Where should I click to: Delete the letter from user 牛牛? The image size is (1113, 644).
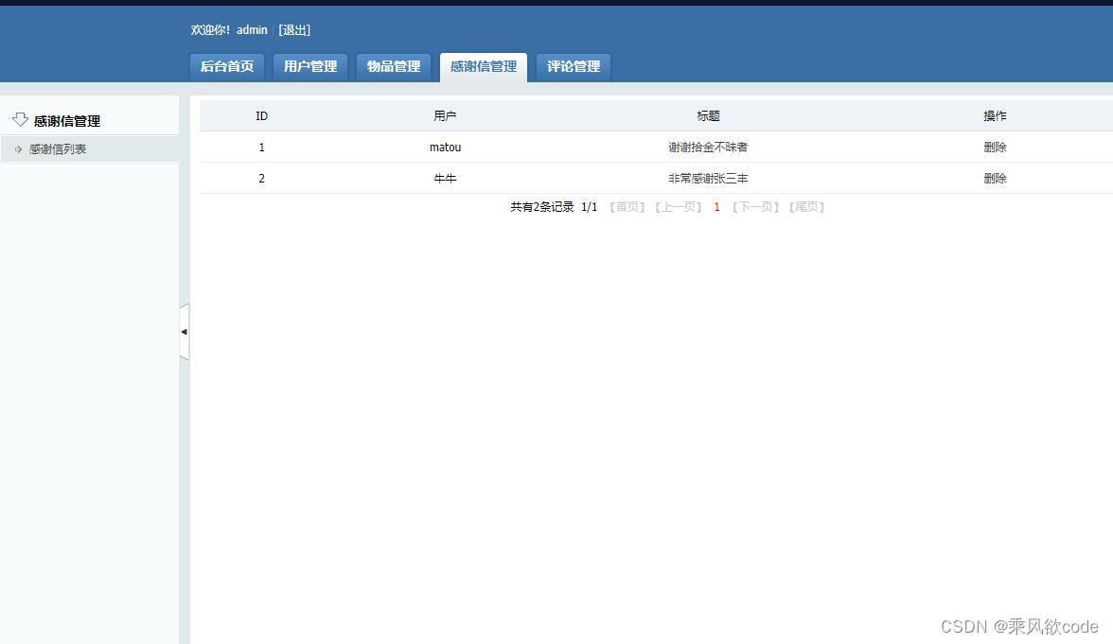pyautogui.click(x=995, y=178)
